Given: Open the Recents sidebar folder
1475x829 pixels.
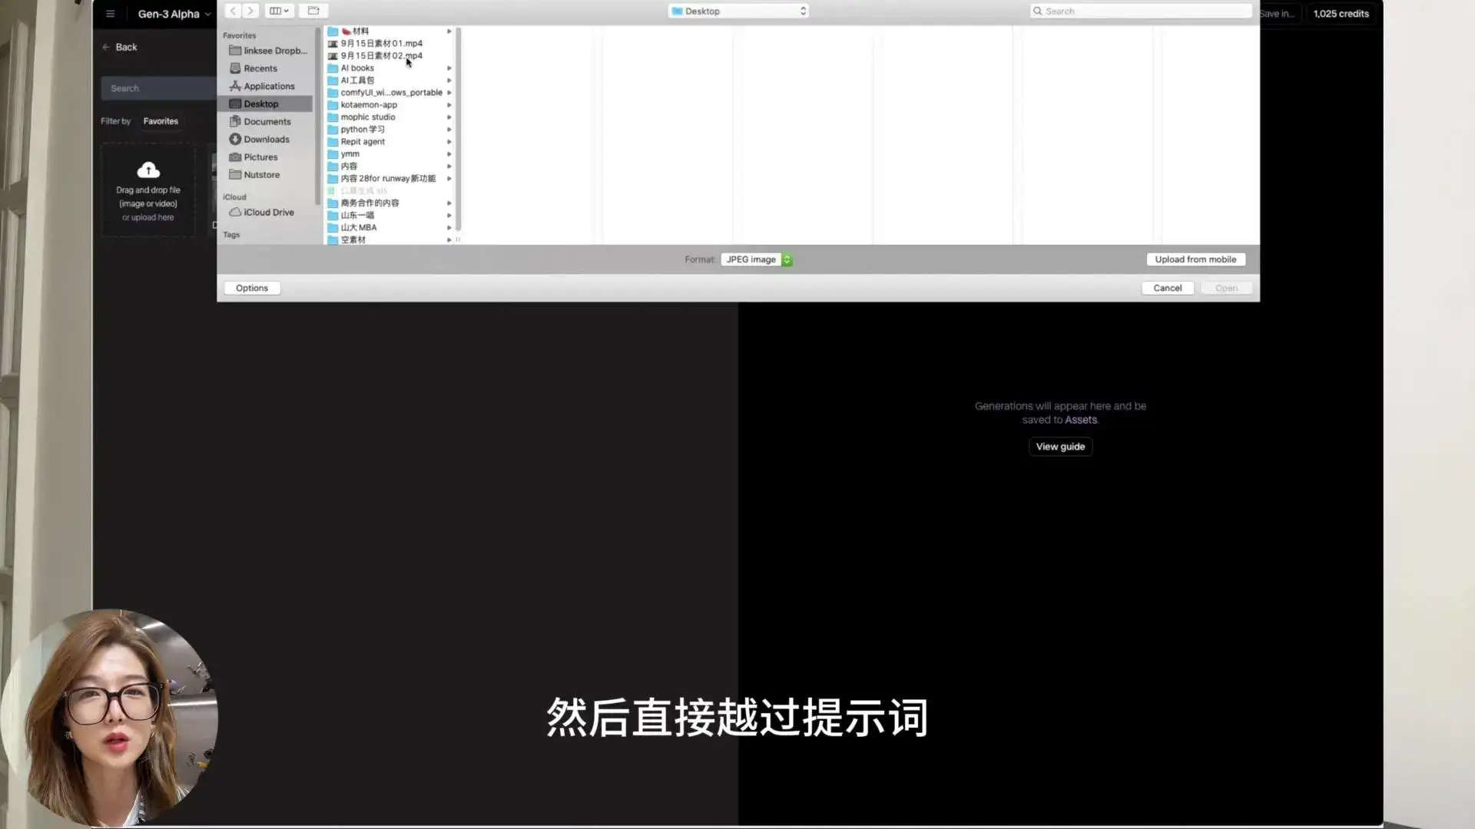Looking at the screenshot, I should [x=260, y=68].
